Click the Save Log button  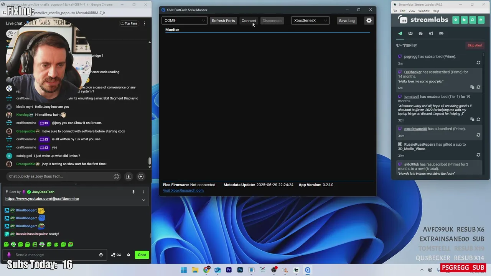tap(347, 21)
